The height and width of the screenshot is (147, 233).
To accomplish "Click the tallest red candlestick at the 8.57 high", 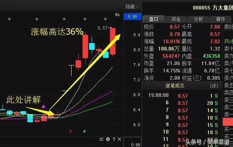I will [x=112, y=41].
